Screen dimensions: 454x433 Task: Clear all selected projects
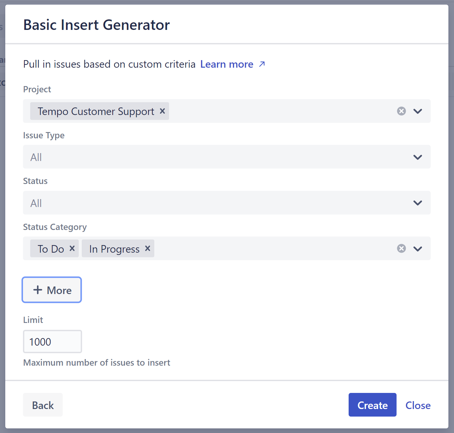(401, 111)
